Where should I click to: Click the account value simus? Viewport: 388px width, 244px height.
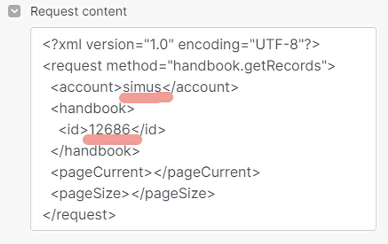142,87
